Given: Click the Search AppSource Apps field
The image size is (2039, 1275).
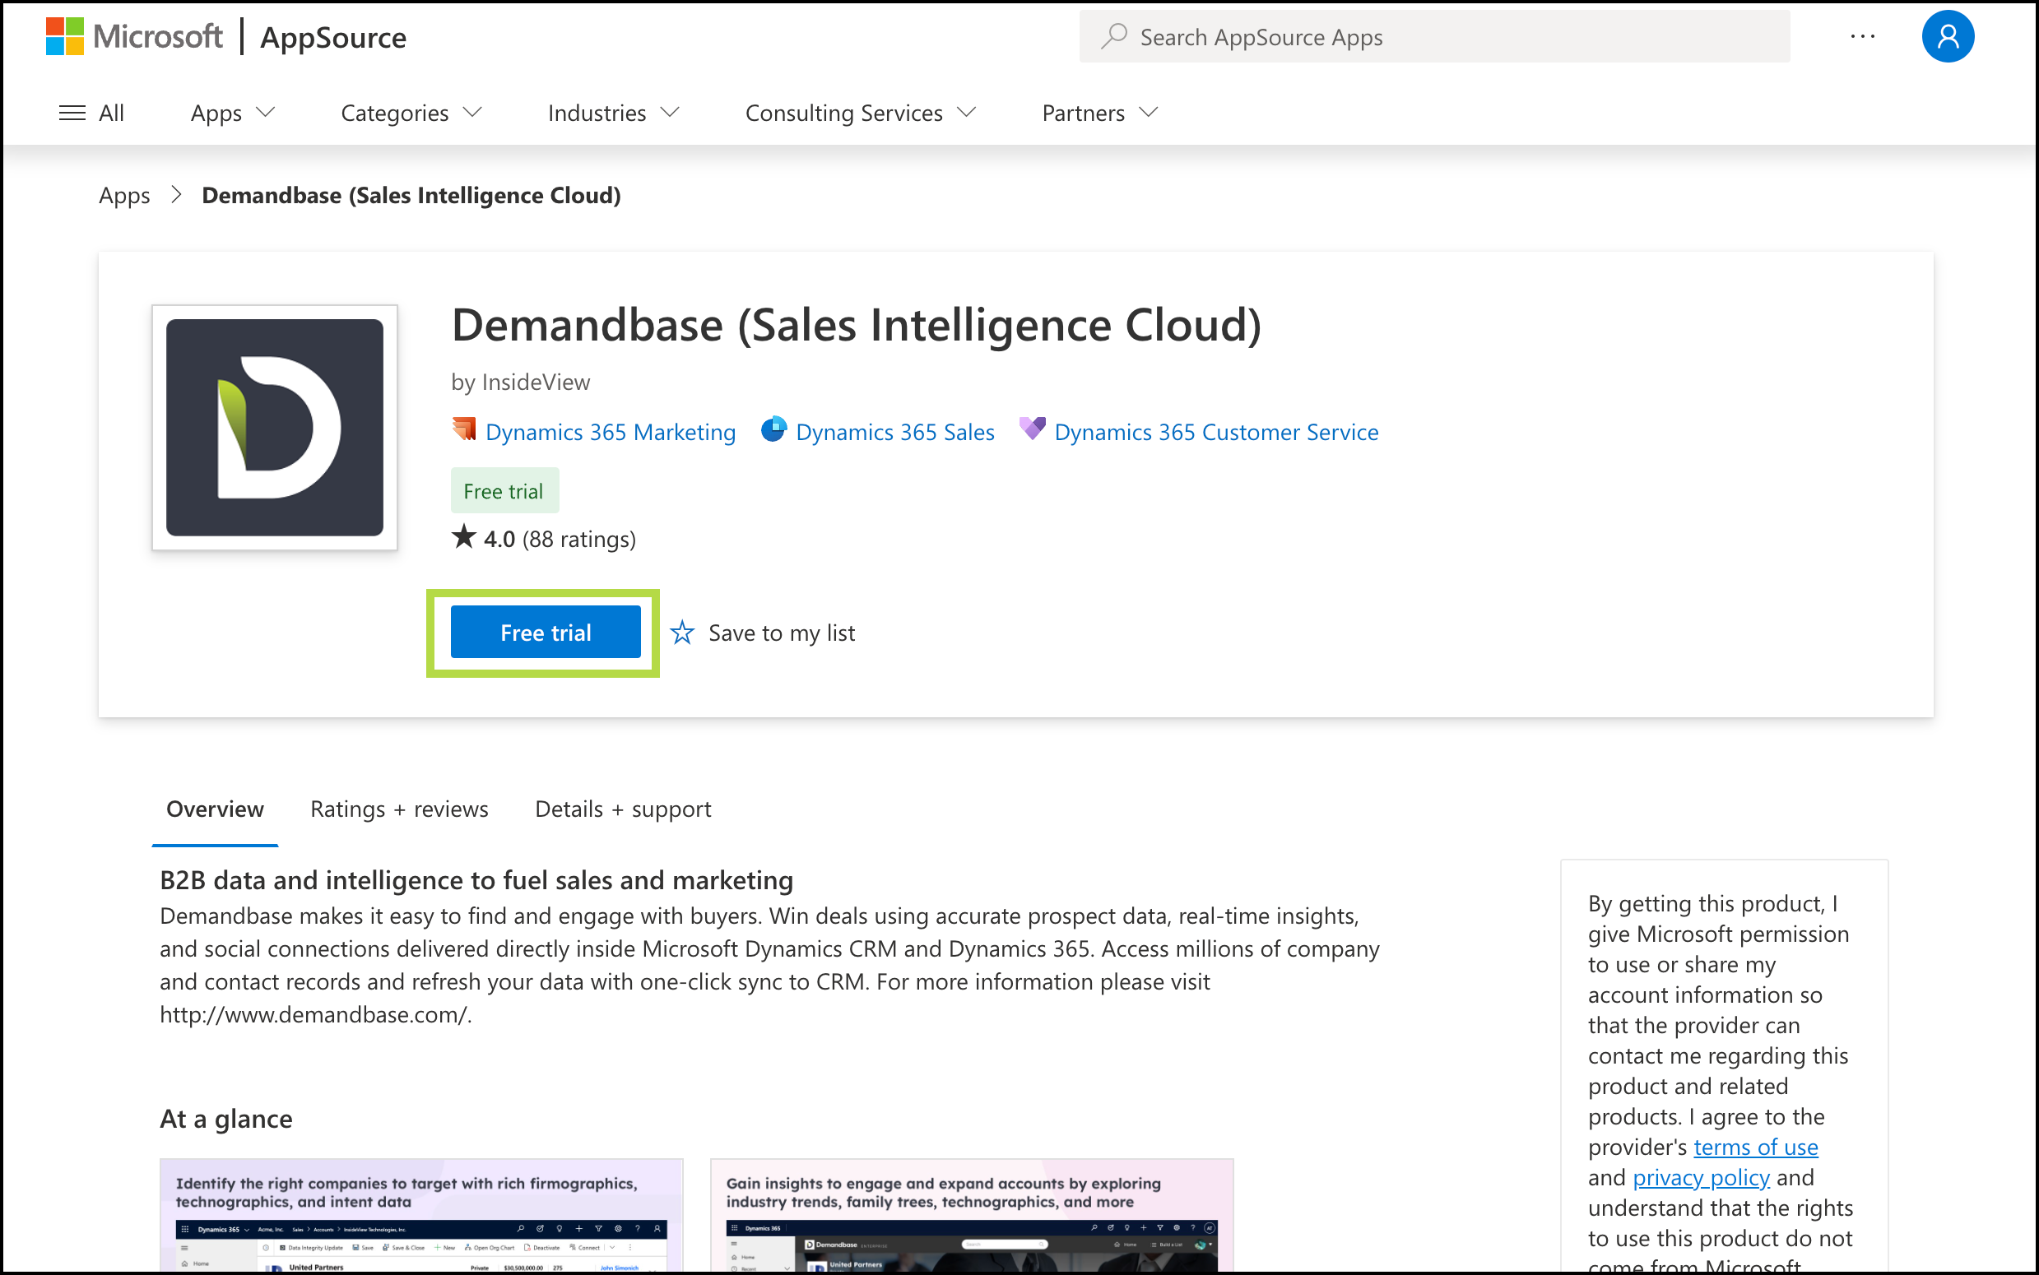Looking at the screenshot, I should pos(1434,37).
